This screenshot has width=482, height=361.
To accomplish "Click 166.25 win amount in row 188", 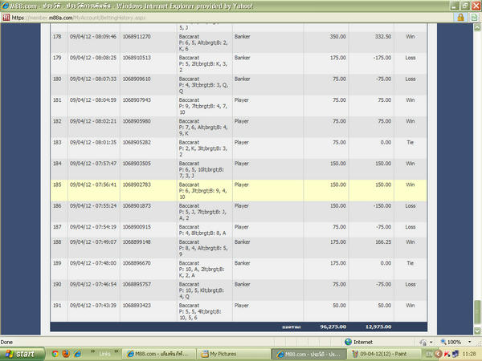I will pos(383,242).
